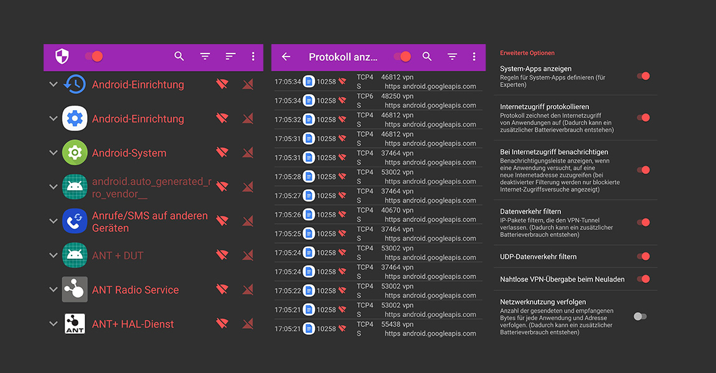716x373 pixels.
Task: Open overflow menu in the Protokoll toolbar
Action: point(474,57)
